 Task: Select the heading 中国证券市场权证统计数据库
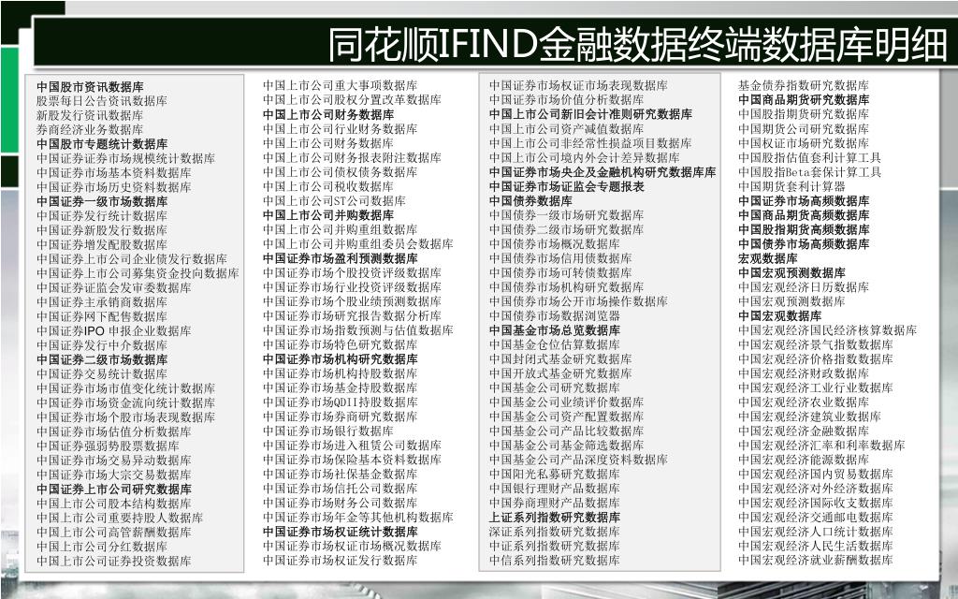pos(341,532)
